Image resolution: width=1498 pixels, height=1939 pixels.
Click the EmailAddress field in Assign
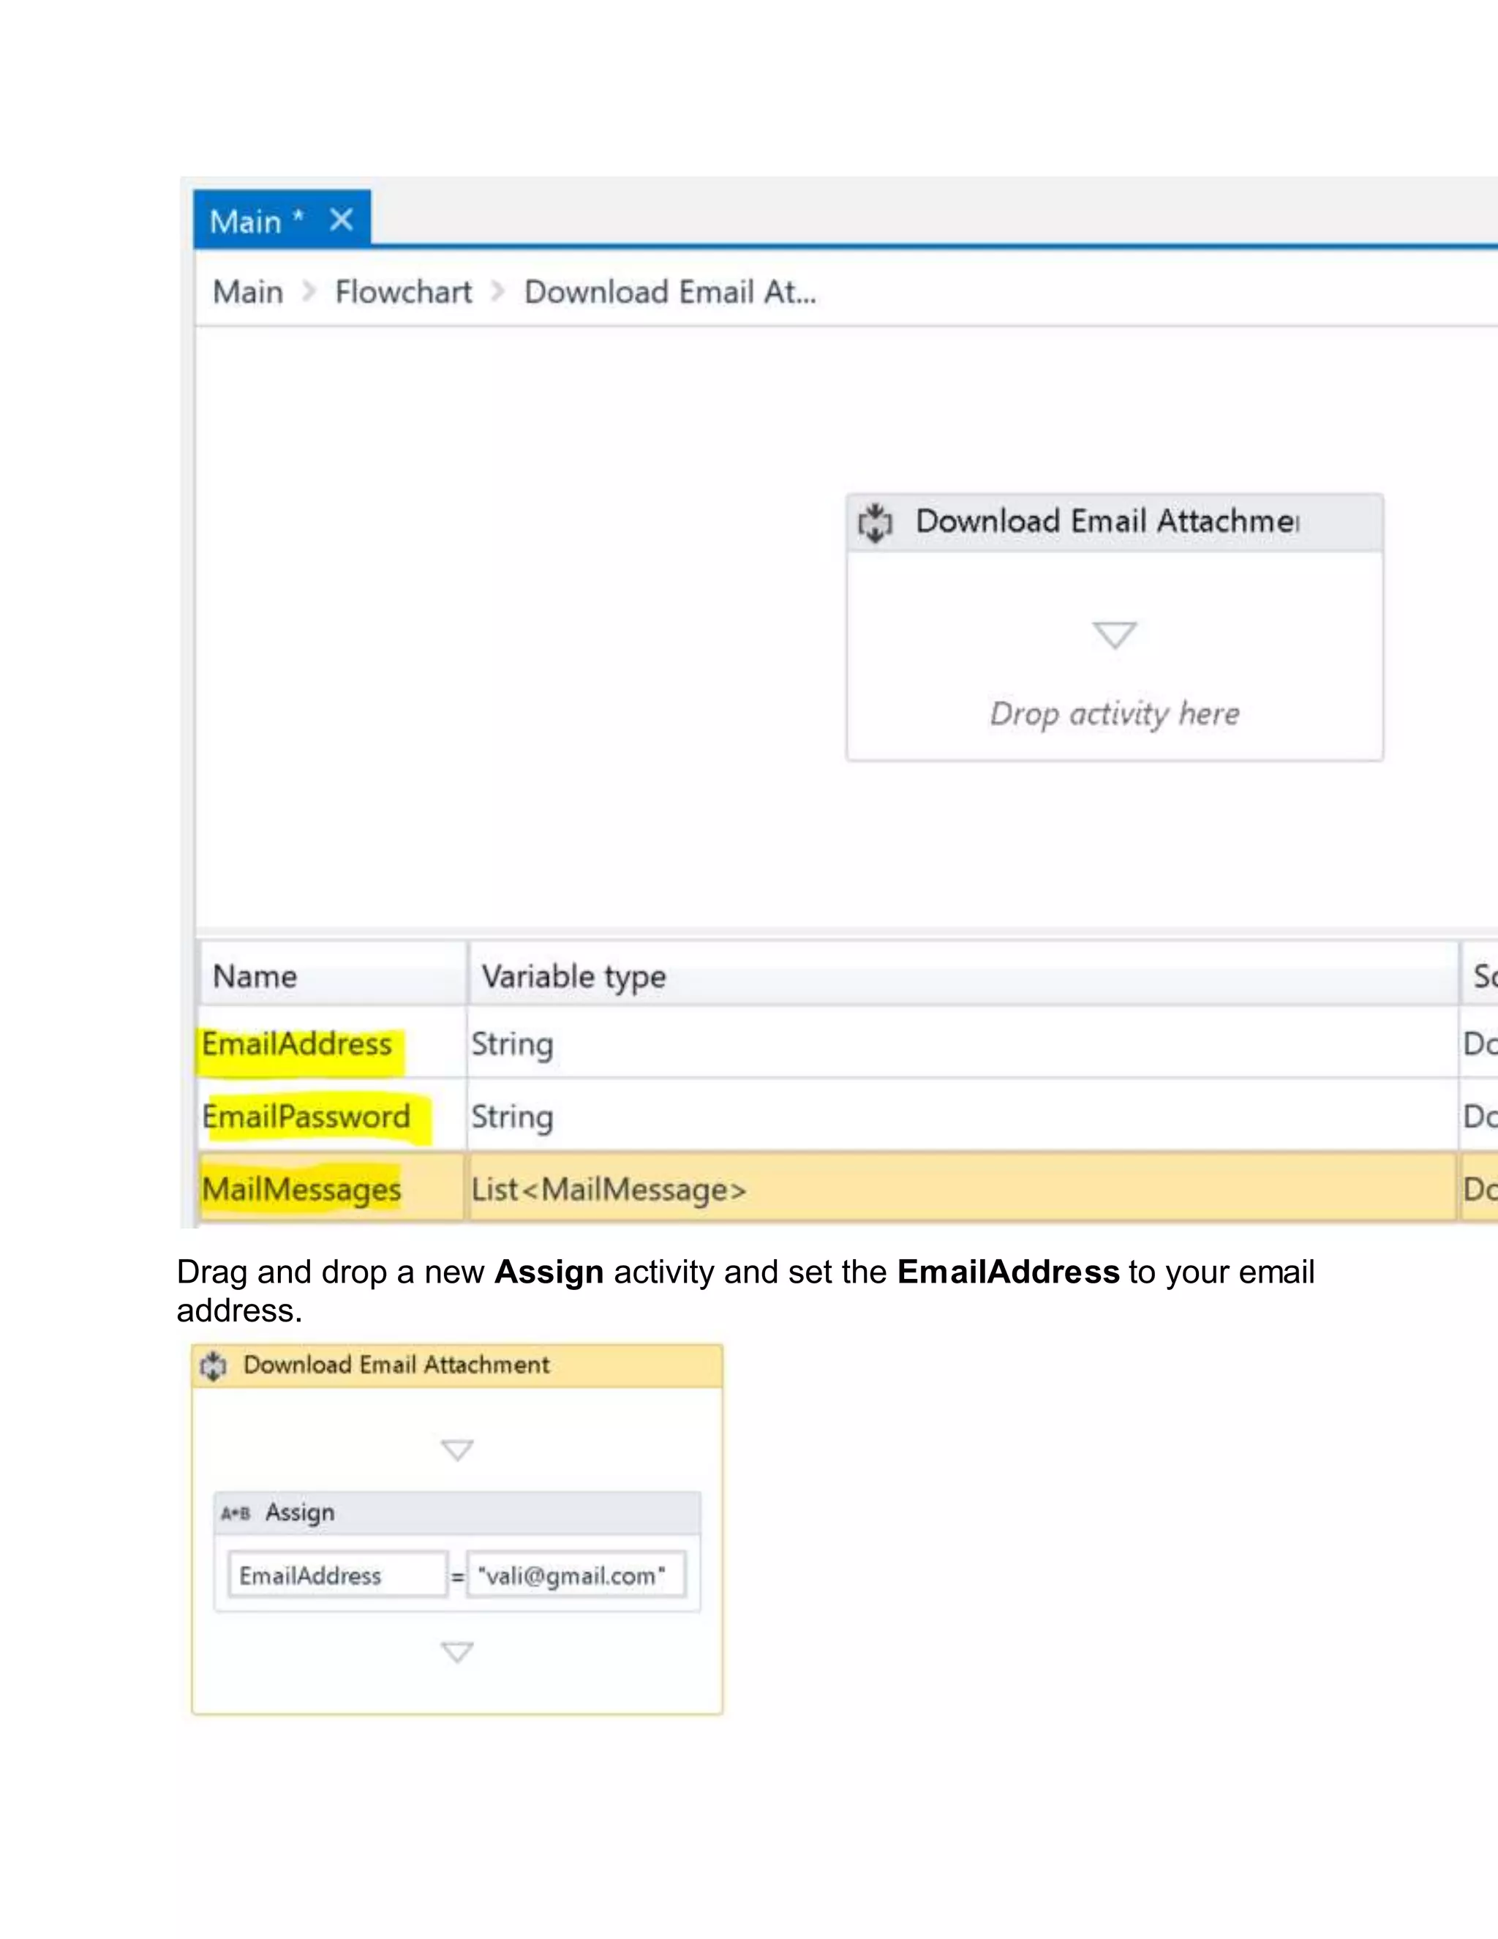coord(337,1576)
